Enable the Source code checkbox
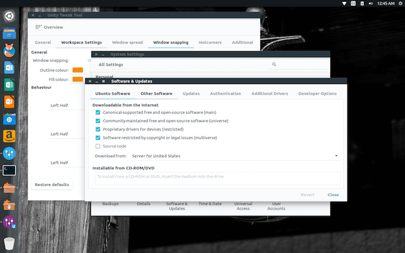 pyautogui.click(x=98, y=146)
